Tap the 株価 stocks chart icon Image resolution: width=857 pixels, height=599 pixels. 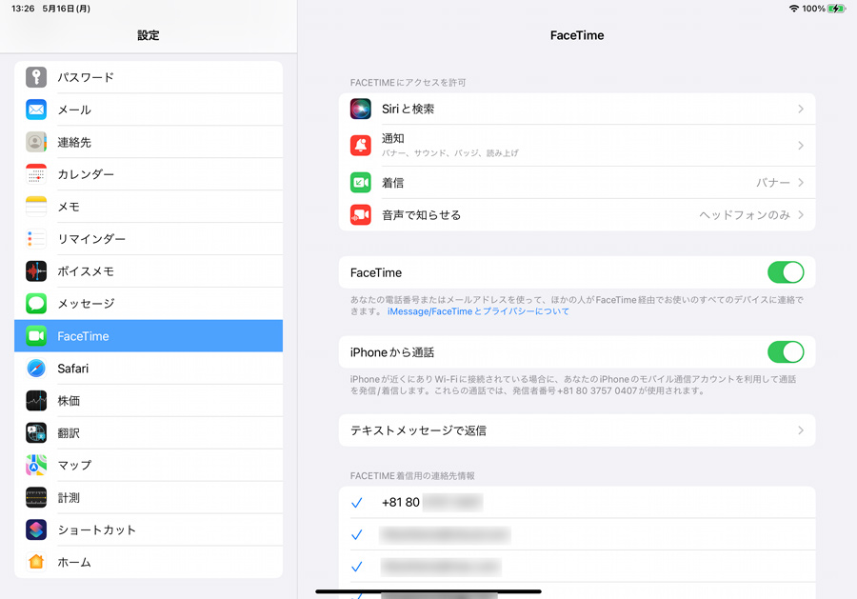pos(36,401)
